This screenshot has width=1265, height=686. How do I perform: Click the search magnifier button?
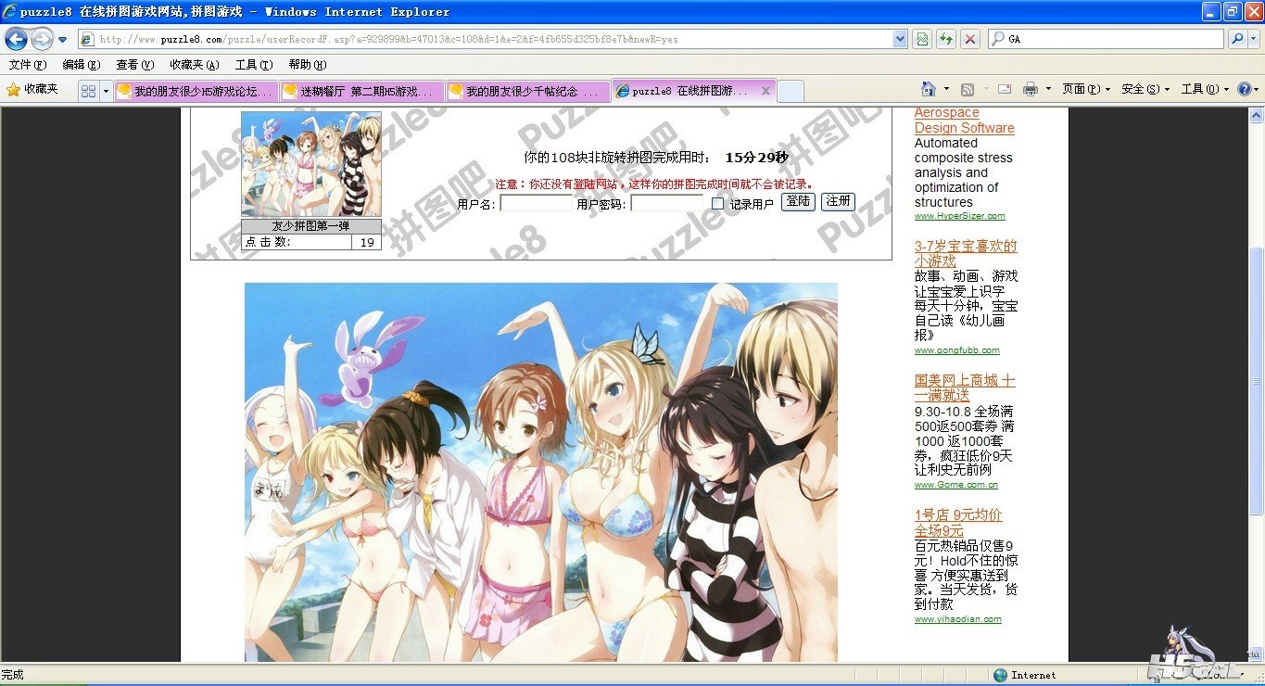(1237, 39)
